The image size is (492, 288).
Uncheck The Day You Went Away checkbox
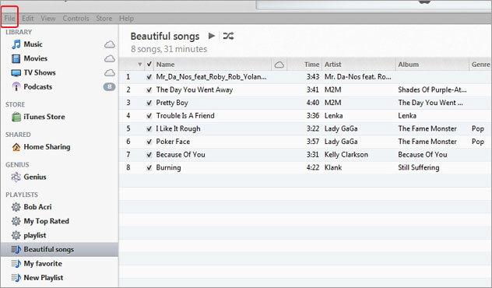pyautogui.click(x=149, y=90)
